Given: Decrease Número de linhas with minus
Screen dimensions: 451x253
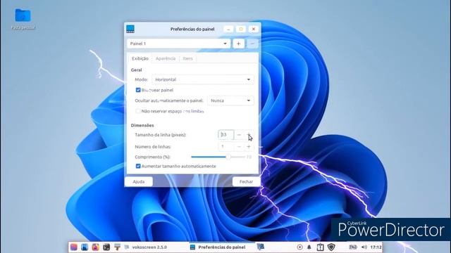Looking at the screenshot, I should (x=239, y=147).
